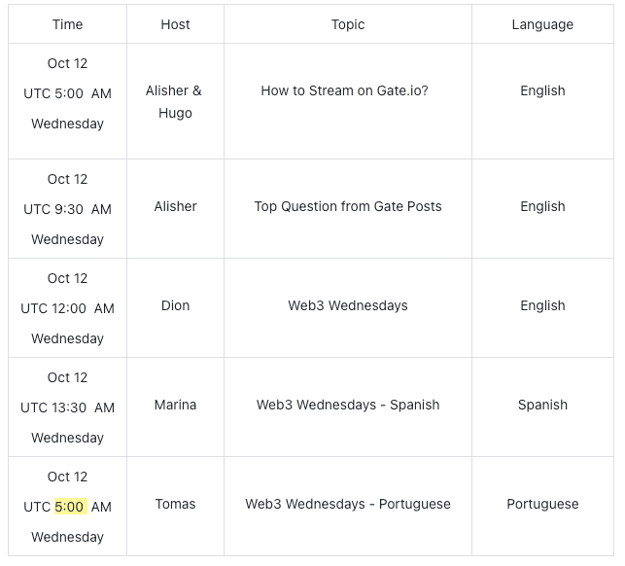Click the host name Marina
Screen dimensions: 625x566
[x=175, y=405]
